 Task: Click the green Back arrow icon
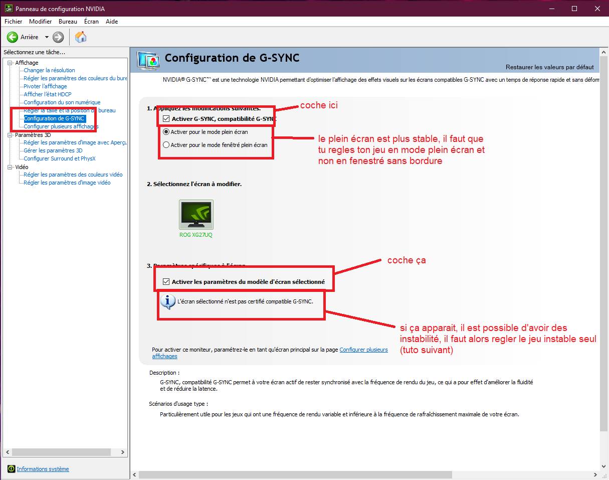point(13,37)
